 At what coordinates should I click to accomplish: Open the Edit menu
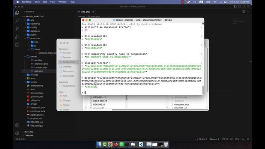[45, 2]
